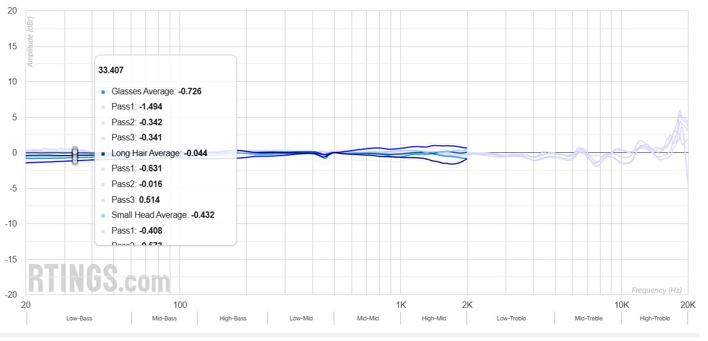Select the Low-Bass frequency band label
Viewport: 708px width, 341px height.
(x=79, y=318)
